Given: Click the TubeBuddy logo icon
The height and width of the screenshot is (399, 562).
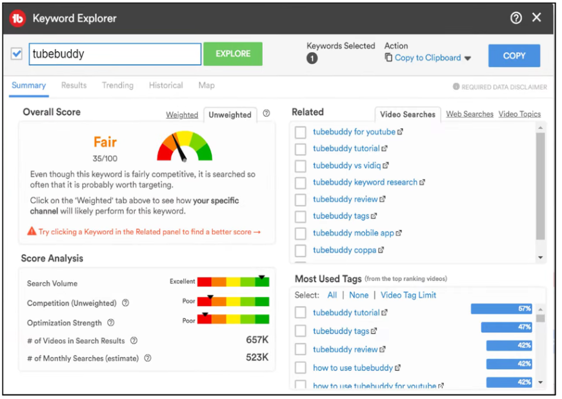Looking at the screenshot, I should 17,18.
